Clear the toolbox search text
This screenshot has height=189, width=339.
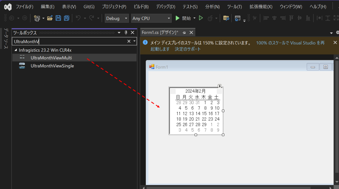click(x=129, y=41)
